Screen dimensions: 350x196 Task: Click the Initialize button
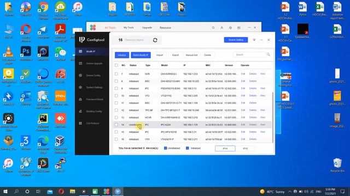(x=122, y=55)
